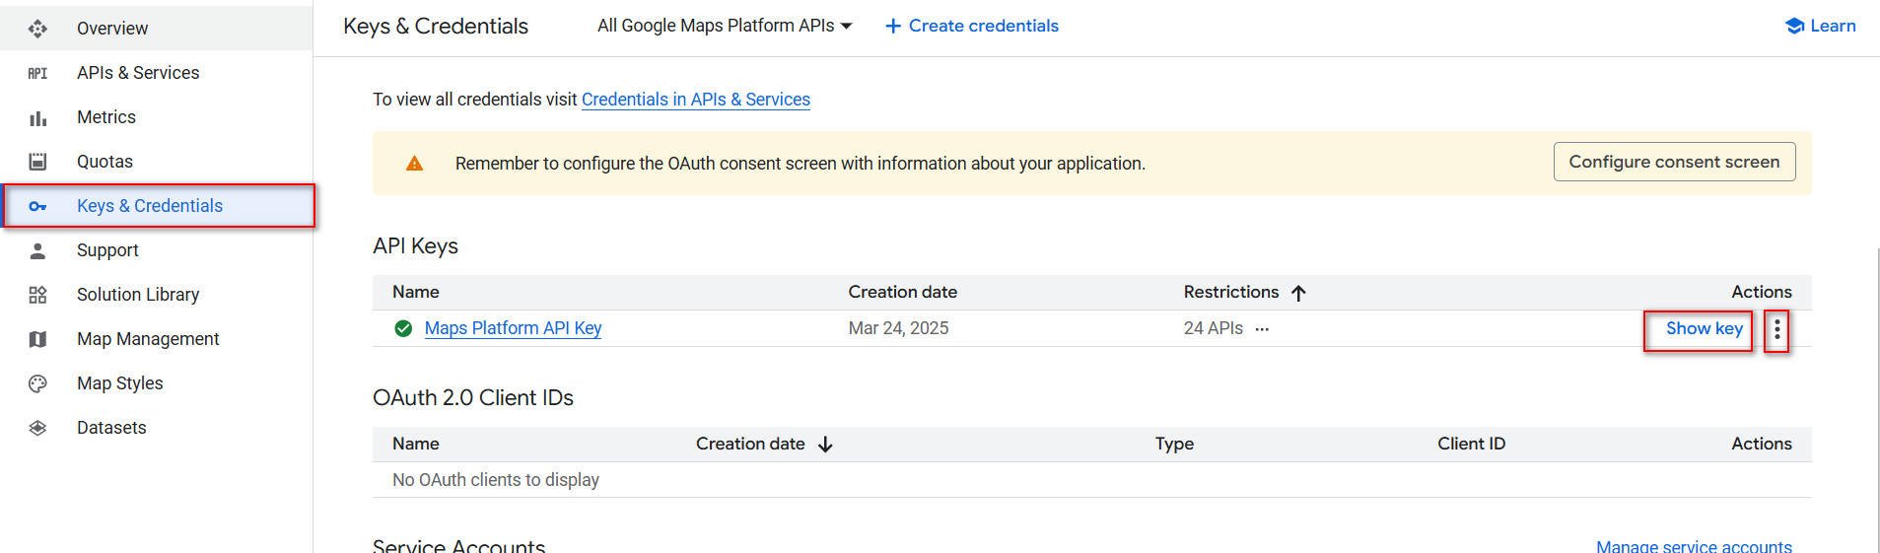Click the API Keys heading
This screenshot has width=1880, height=553.
click(415, 246)
